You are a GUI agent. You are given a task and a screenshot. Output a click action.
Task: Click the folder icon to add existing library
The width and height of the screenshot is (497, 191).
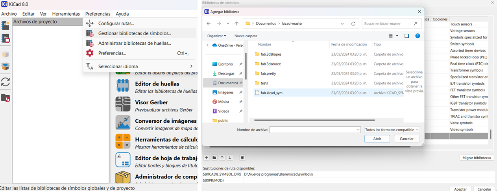click(214, 158)
